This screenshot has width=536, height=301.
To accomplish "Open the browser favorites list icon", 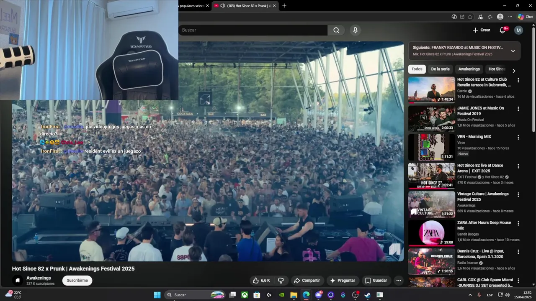I will coord(490,17).
